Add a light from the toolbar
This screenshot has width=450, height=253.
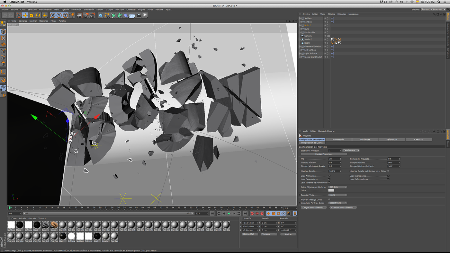pos(145,15)
